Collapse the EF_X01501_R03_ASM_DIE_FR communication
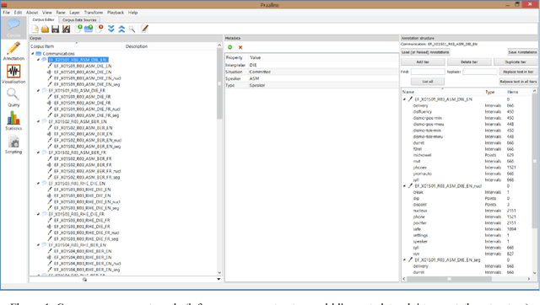Viewport: 540px width, 305px height. pyautogui.click(x=38, y=90)
